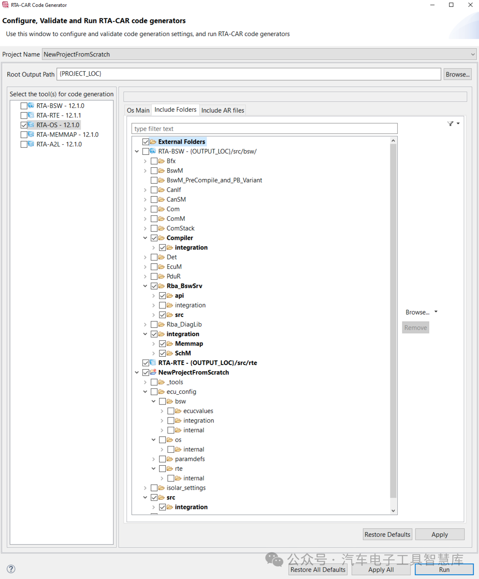Click the Memmap folder icon
Screen dimensions: 479x579
[x=170, y=343]
